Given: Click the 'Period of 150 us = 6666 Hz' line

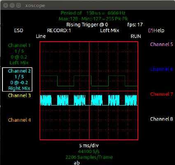Looking at the screenshot, I should [x=93, y=13].
